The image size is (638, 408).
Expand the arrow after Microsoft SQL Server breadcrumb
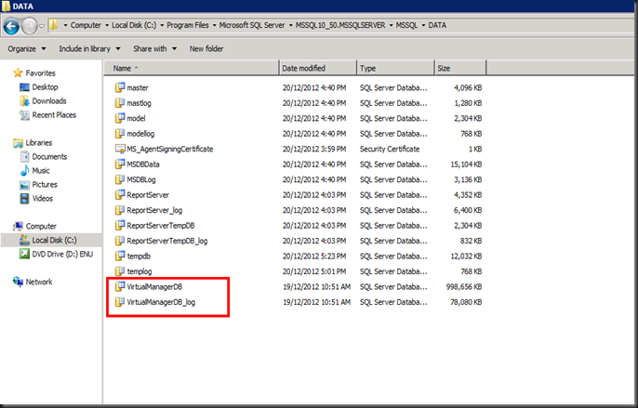[290, 25]
